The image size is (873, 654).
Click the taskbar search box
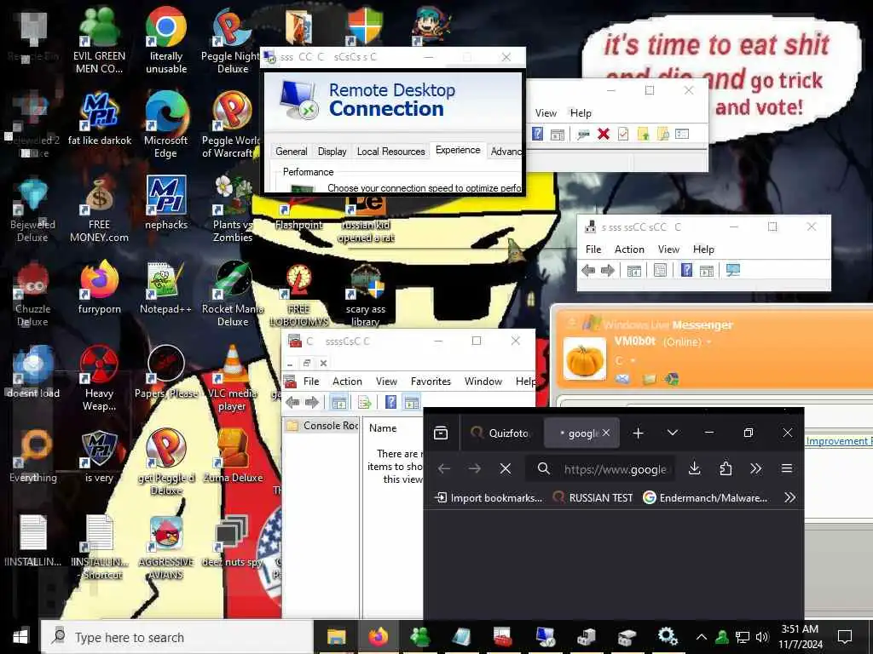pos(176,637)
